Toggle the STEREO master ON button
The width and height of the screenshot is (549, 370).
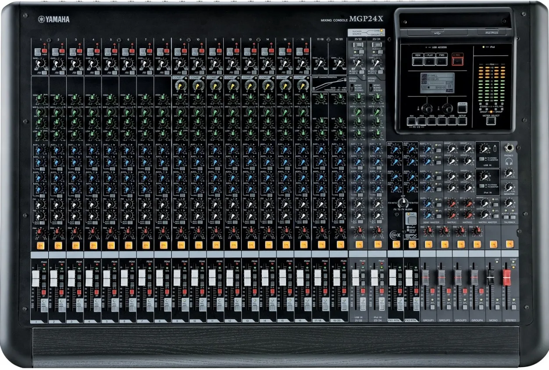pos(509,244)
